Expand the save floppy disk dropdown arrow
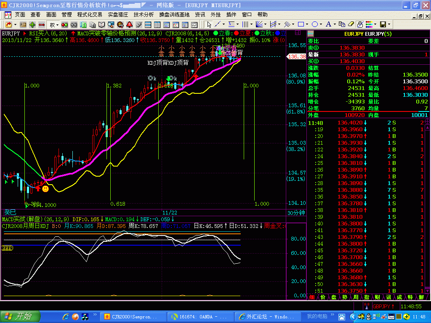Screen dimensions: 431x323 (390, 24)
